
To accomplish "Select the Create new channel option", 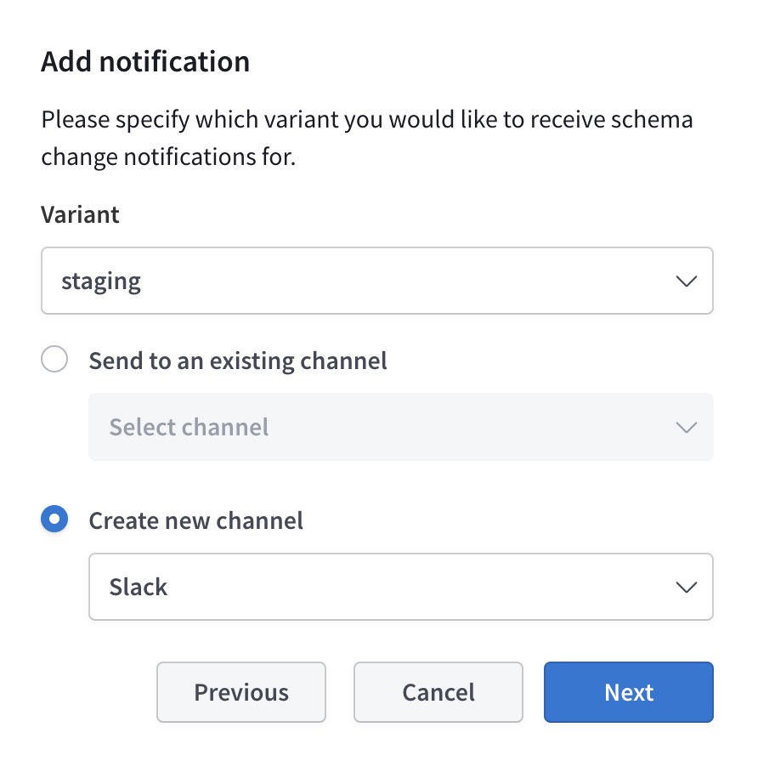I will click(x=54, y=519).
